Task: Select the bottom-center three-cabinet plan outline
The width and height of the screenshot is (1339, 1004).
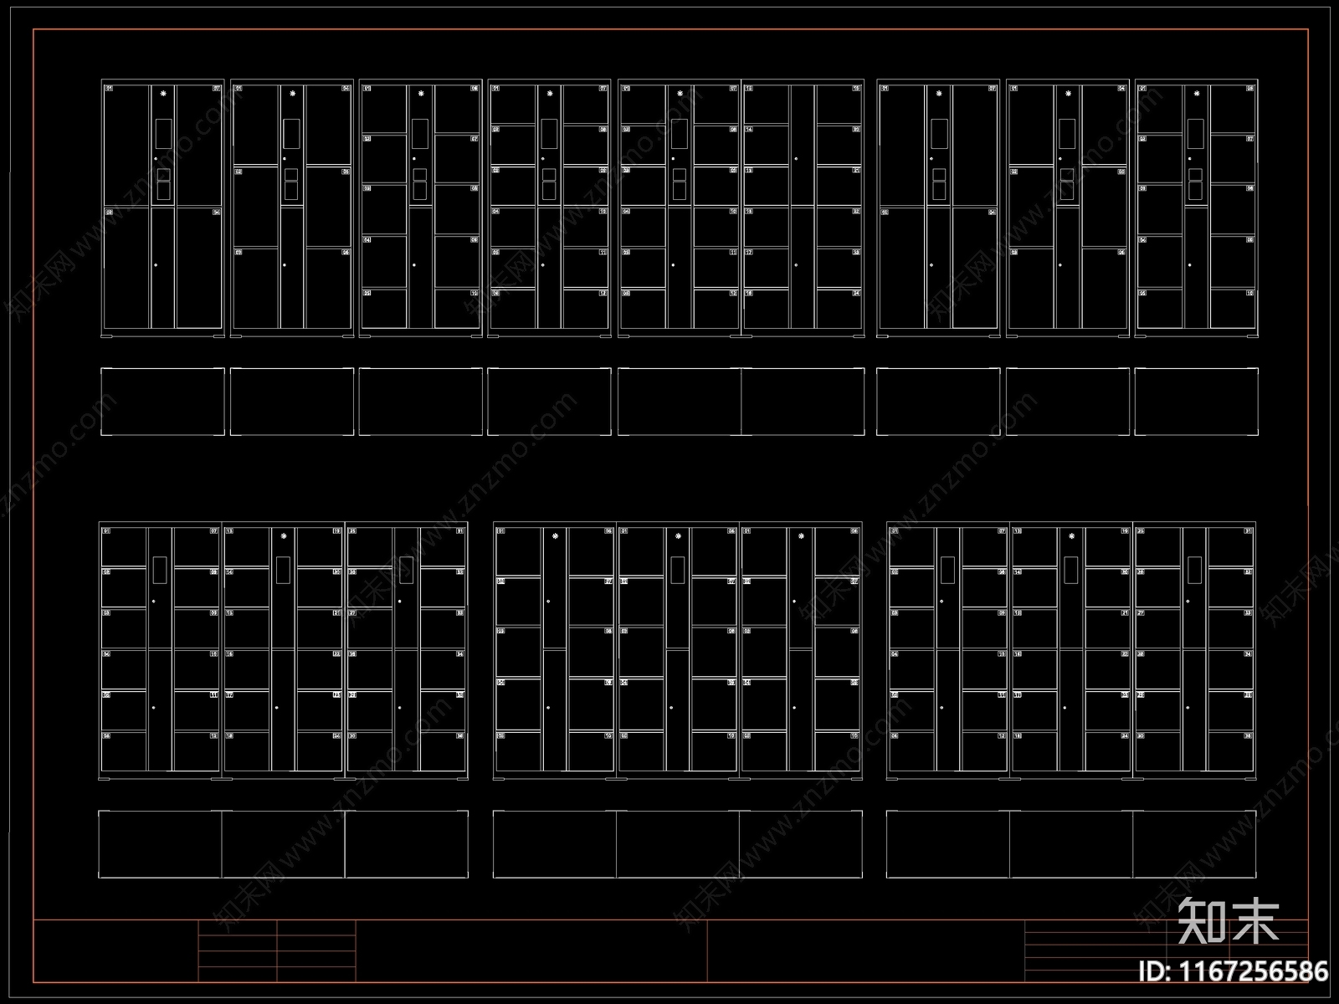Action: tap(678, 844)
